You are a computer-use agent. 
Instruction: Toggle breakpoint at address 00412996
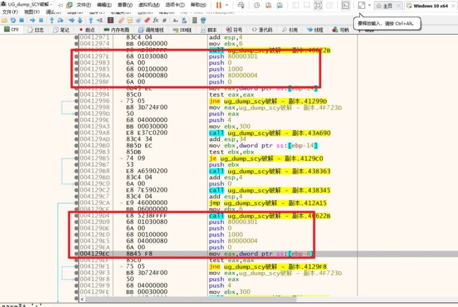(x=77, y=101)
